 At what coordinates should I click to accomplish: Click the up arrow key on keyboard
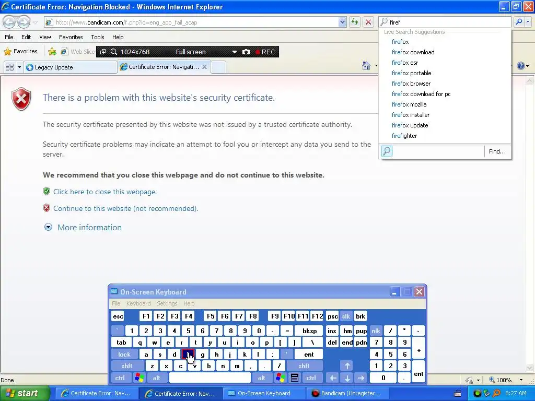point(347,366)
